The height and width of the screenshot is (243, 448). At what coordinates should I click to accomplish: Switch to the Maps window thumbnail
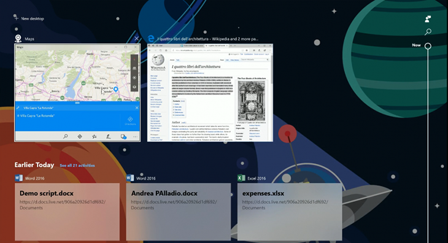(77, 93)
